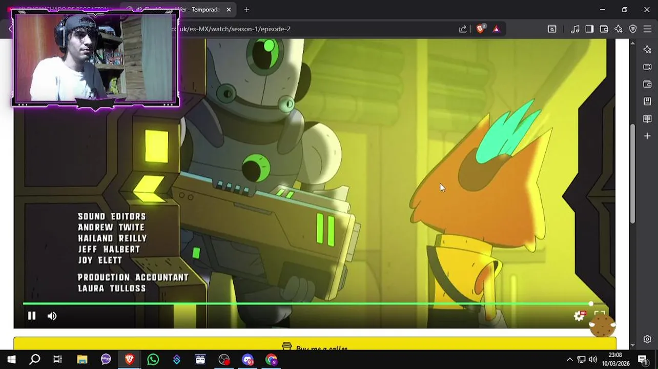Toggle the sidebar panel button in toolbar
658x369 pixels.
589,29
